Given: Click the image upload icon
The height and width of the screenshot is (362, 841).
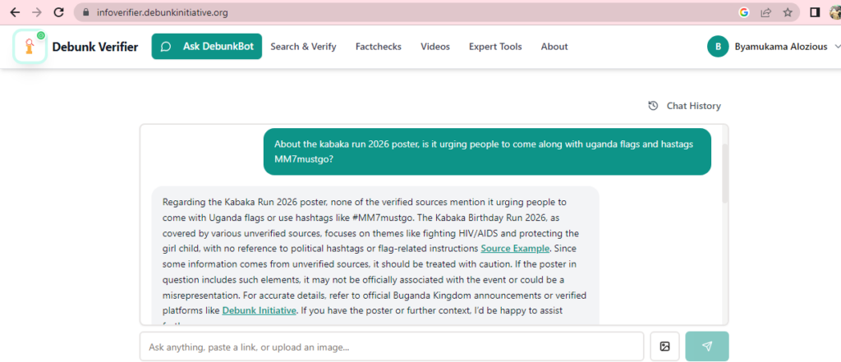Looking at the screenshot, I should [x=664, y=346].
